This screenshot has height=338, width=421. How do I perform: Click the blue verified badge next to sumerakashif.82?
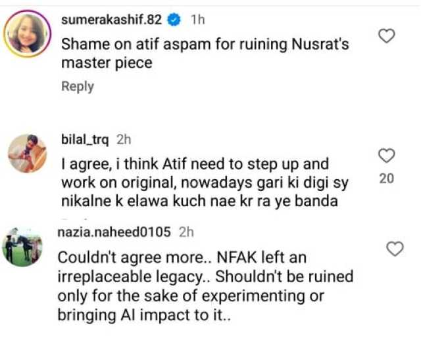(x=174, y=20)
